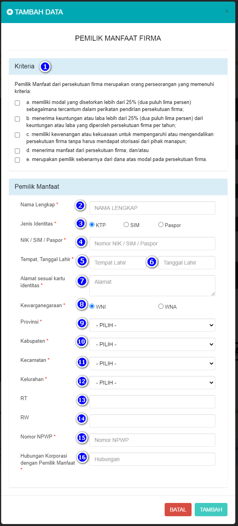
Task: Click numbered badge 9 next to Provinsi
Action: [81, 323]
